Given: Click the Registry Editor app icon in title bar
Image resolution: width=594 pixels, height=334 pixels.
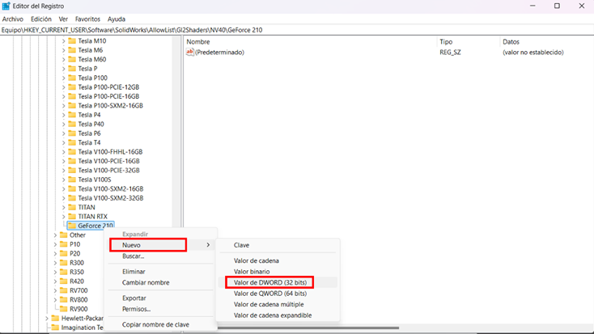Looking at the screenshot, I should tap(6, 6).
